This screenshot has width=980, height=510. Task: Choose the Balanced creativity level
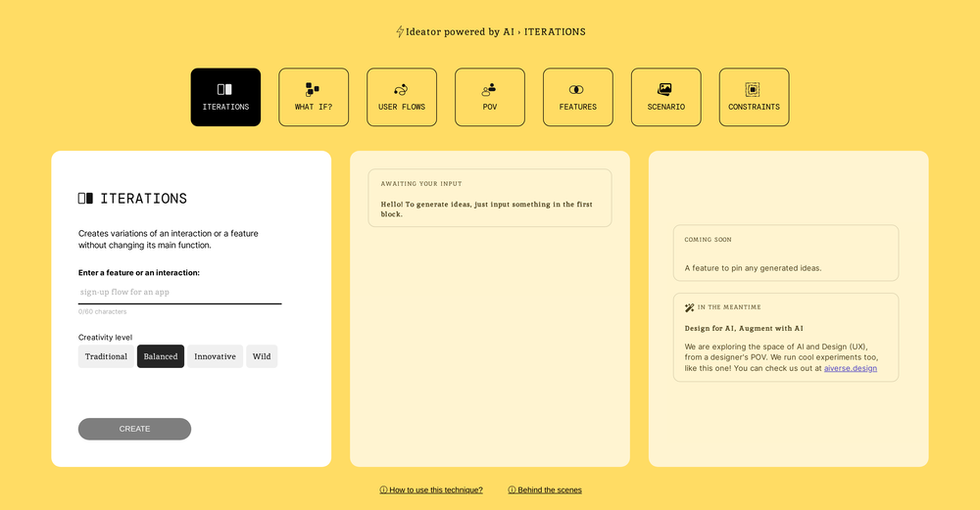[161, 356]
